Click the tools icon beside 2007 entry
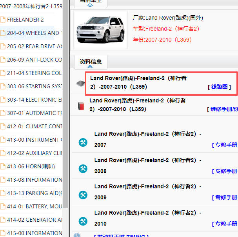The height and width of the screenshot is (237, 238). [83, 142]
